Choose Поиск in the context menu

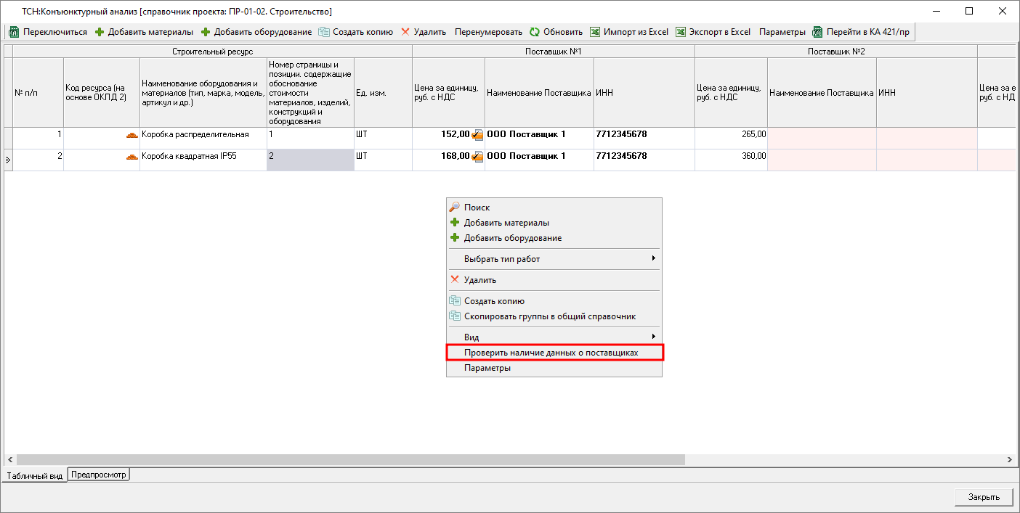477,208
